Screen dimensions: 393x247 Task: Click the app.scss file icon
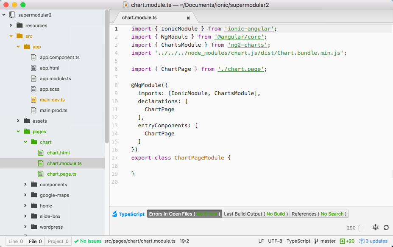(x=33, y=89)
